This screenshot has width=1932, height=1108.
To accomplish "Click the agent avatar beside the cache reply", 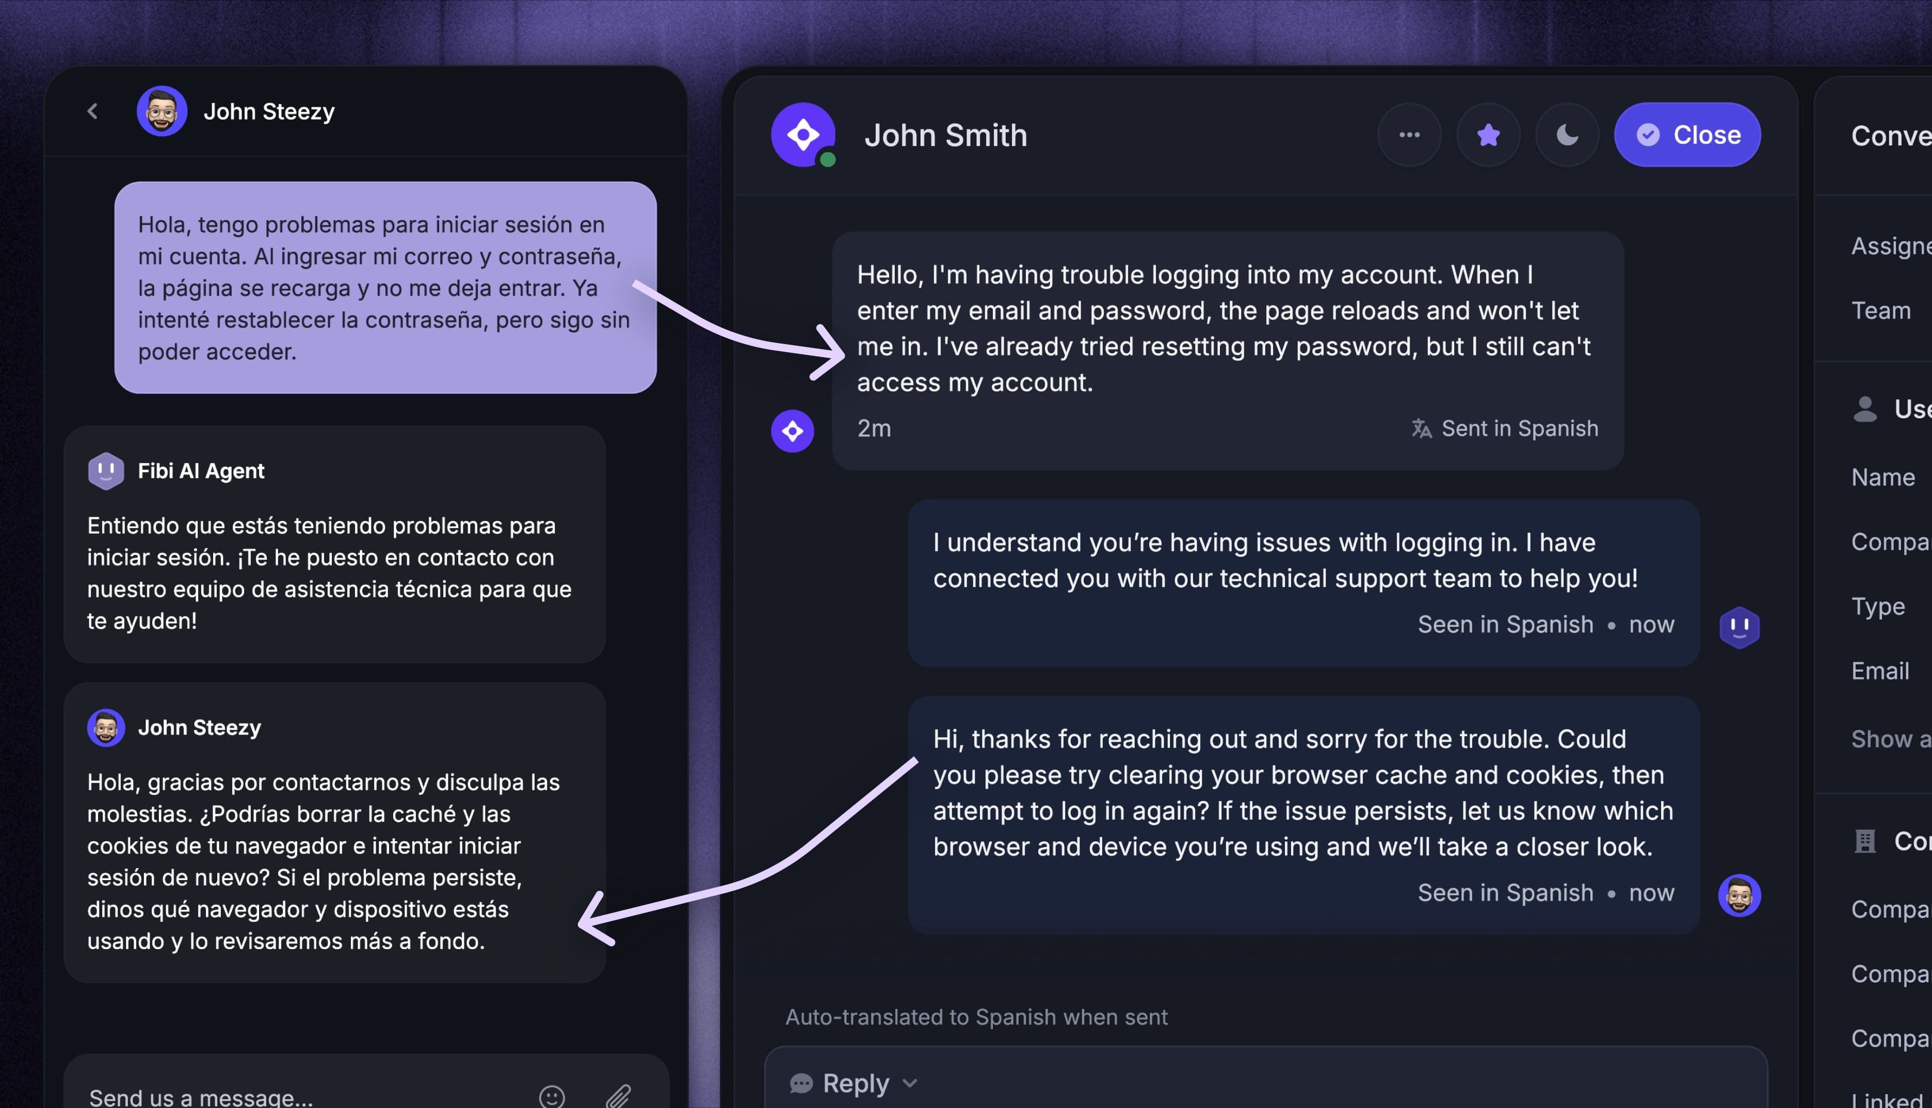I will point(1740,895).
